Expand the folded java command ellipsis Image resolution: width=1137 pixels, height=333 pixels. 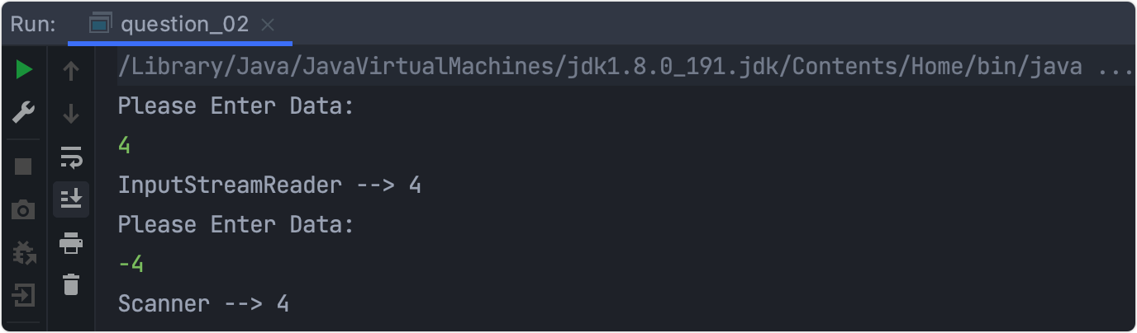(1116, 67)
